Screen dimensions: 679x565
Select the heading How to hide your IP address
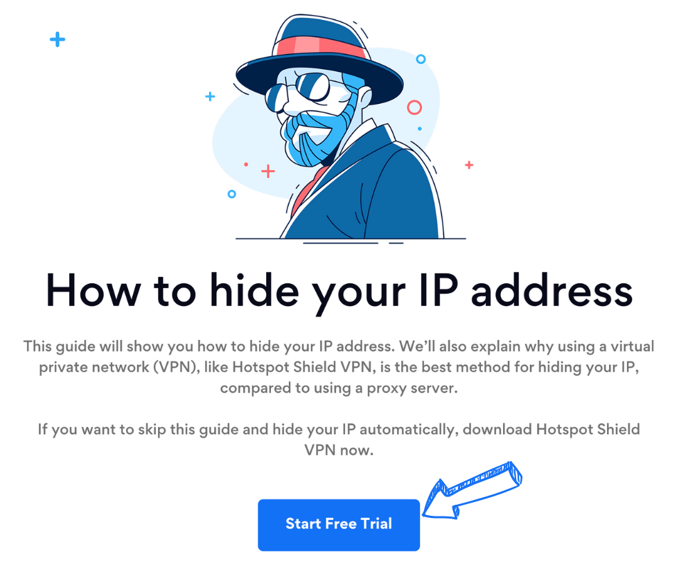click(x=339, y=291)
